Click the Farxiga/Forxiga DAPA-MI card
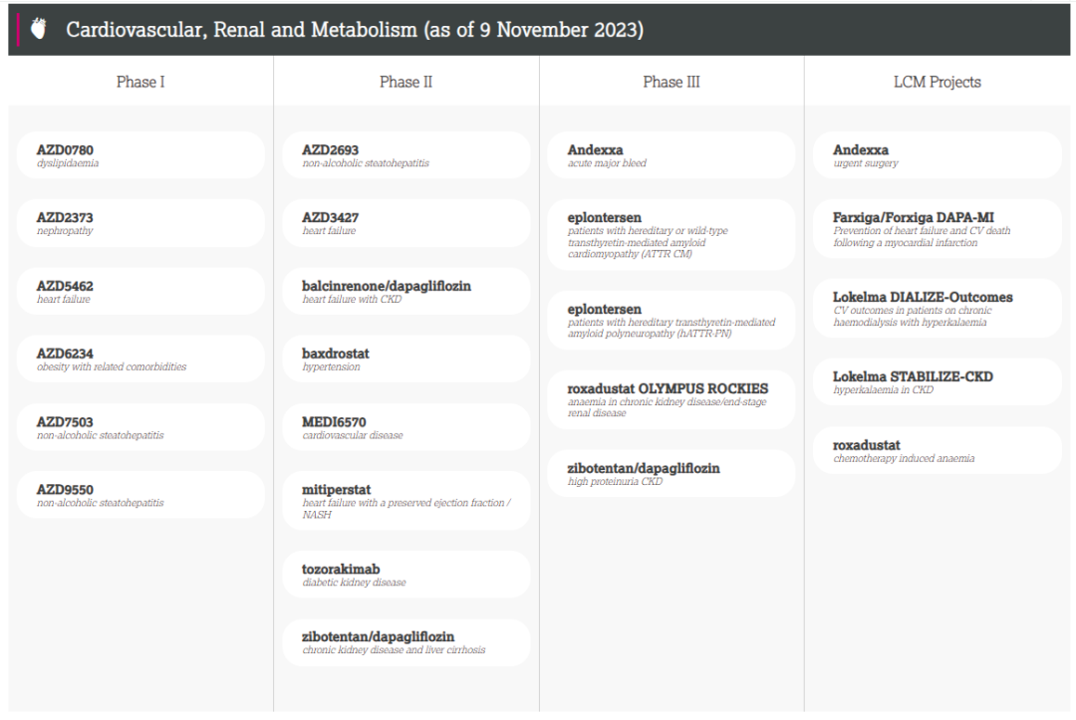Screen dimensions: 1076x720 coord(938,228)
